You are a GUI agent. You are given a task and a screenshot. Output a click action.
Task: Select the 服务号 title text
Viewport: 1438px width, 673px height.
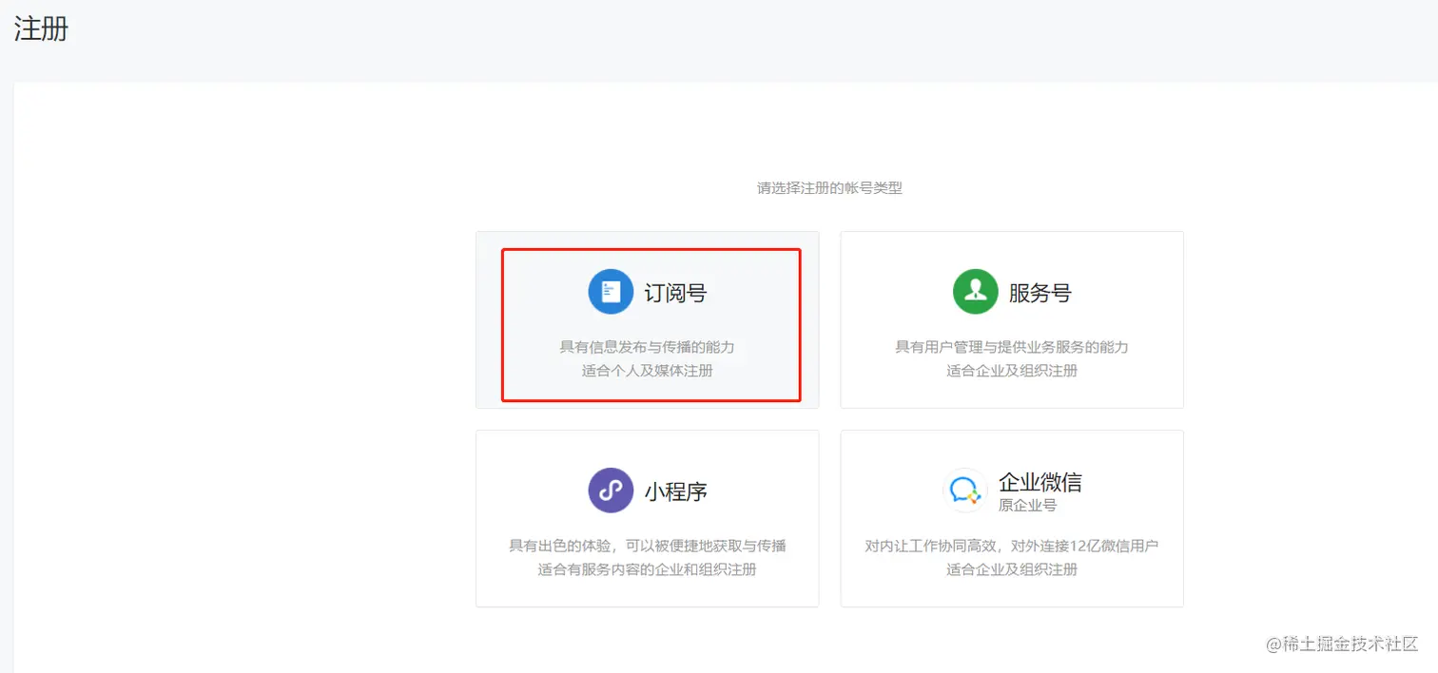click(1040, 293)
